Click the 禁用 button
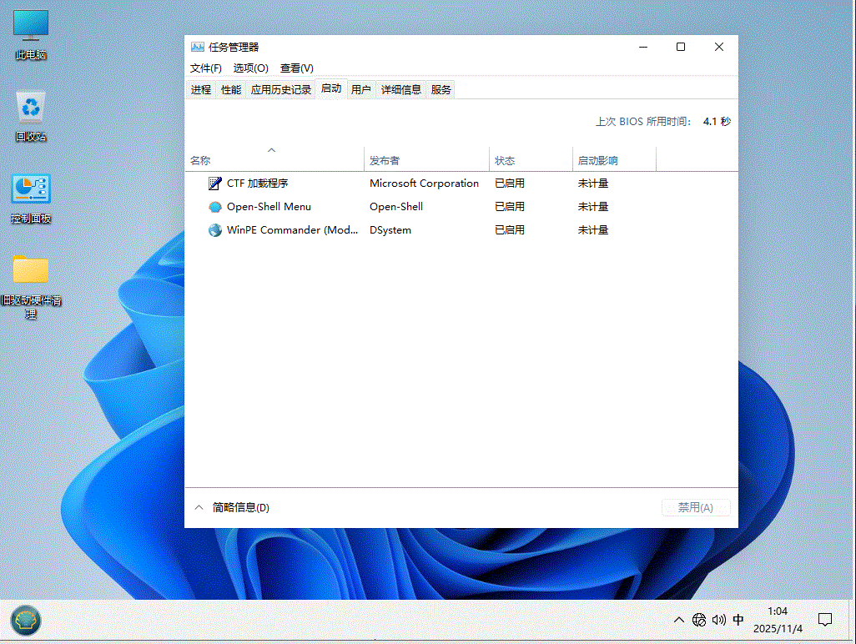Screen dimensions: 856x644 pyautogui.click(x=696, y=507)
